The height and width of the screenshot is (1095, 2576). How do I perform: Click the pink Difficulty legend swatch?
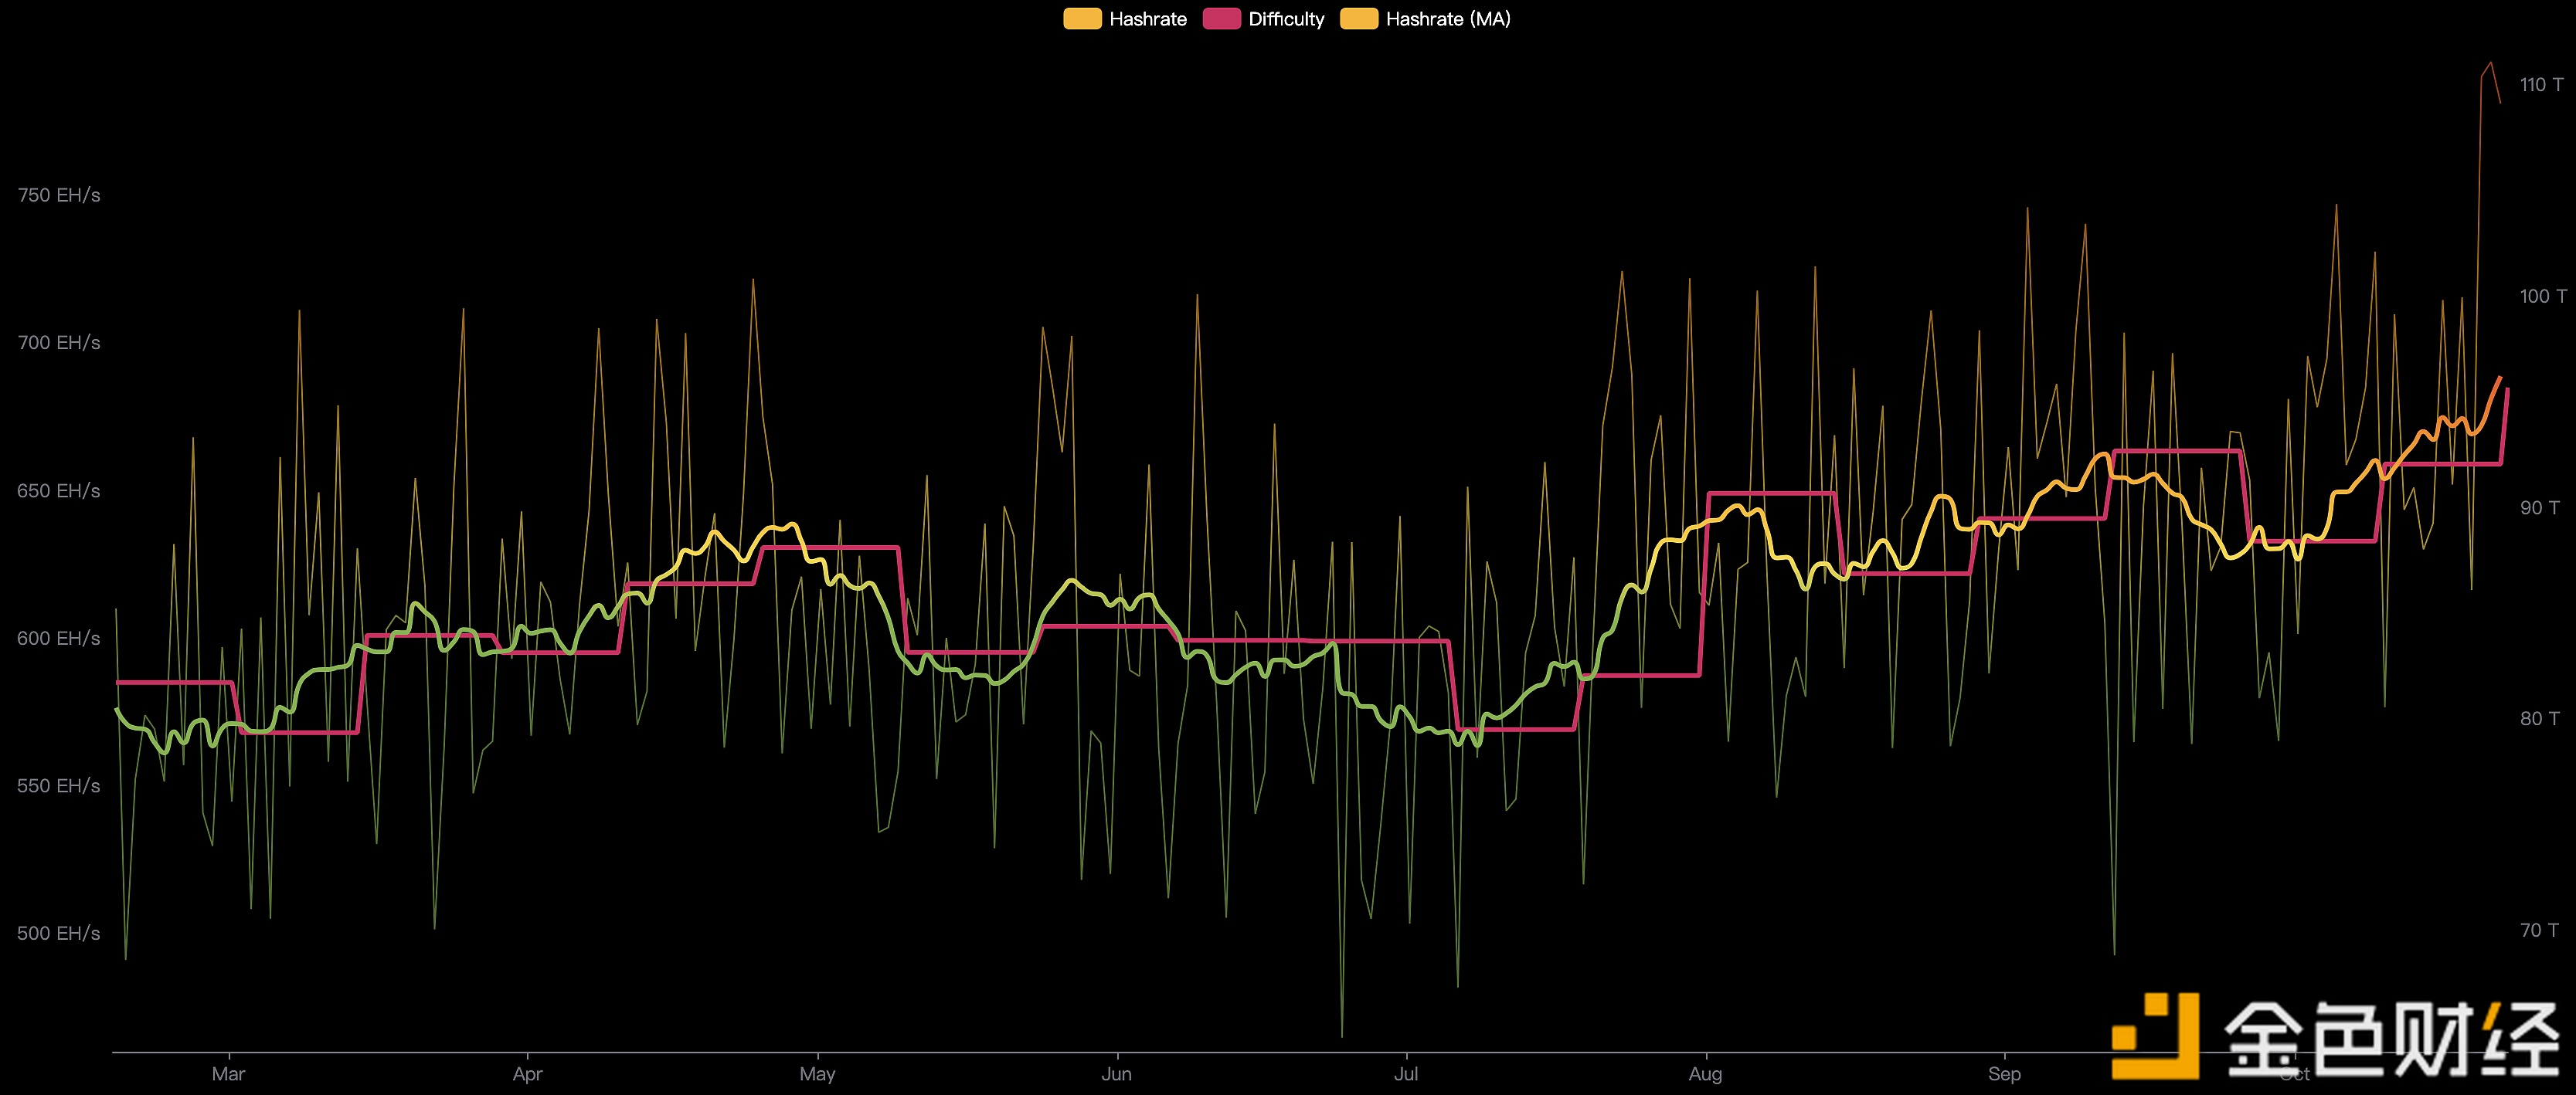[x=1221, y=19]
